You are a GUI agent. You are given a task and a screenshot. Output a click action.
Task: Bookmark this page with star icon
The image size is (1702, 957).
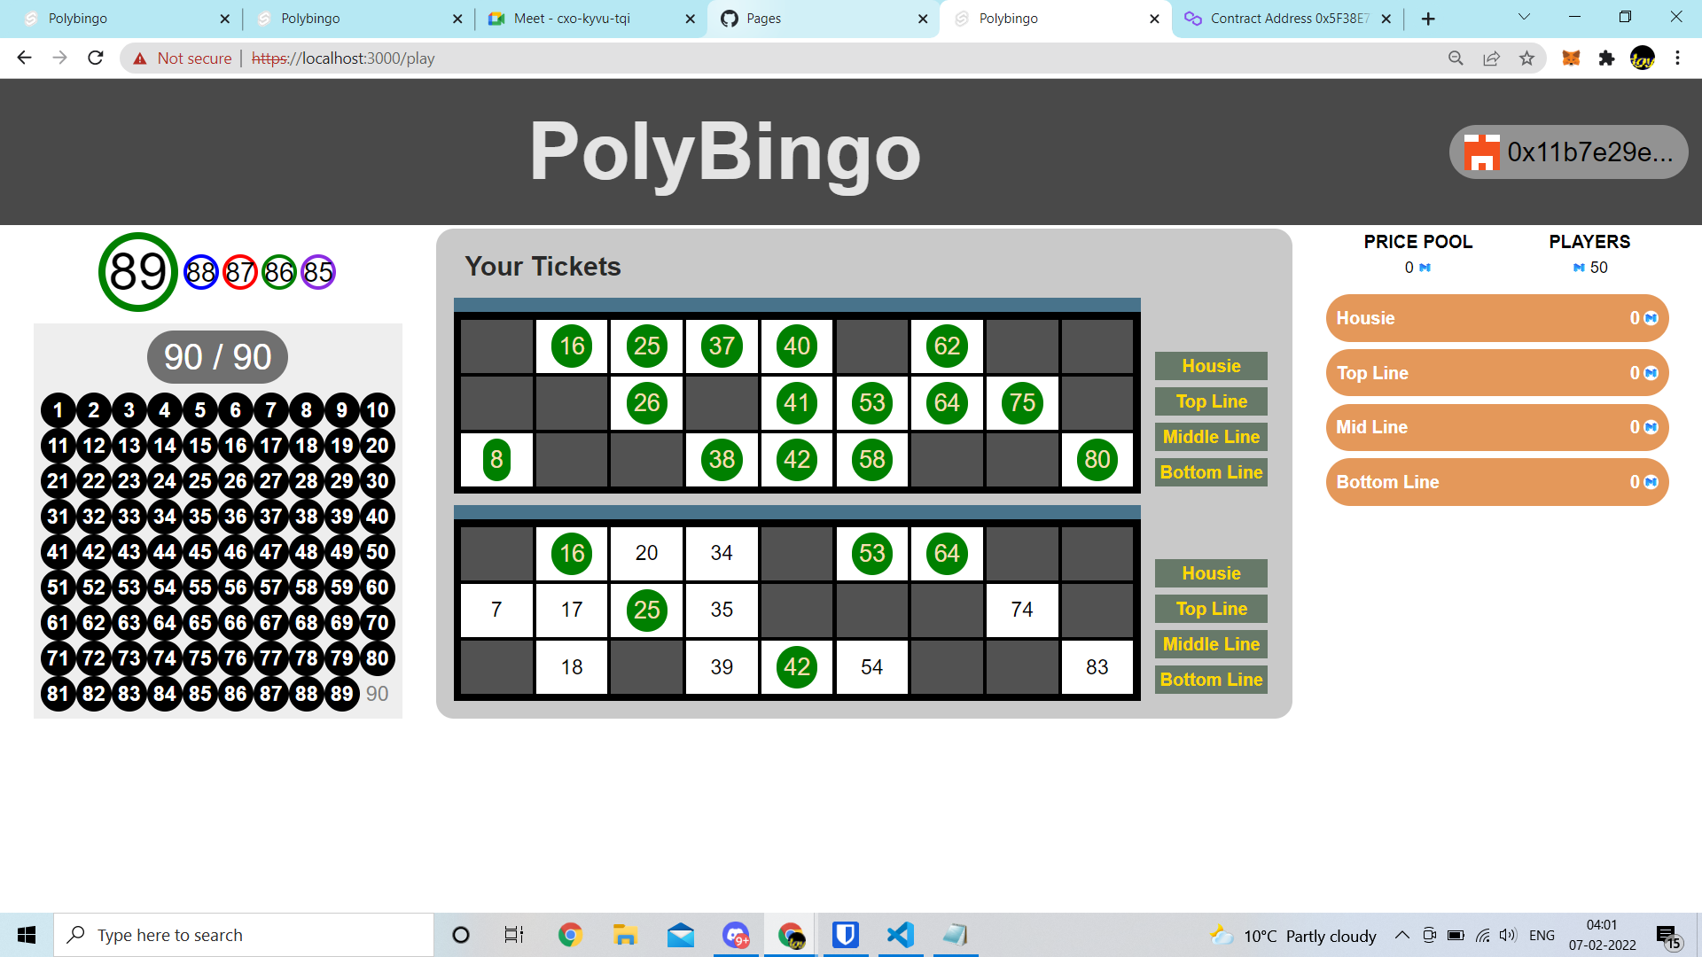[x=1526, y=58]
